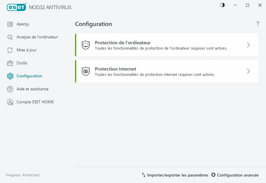Open Configuration avancée

(x=237, y=175)
